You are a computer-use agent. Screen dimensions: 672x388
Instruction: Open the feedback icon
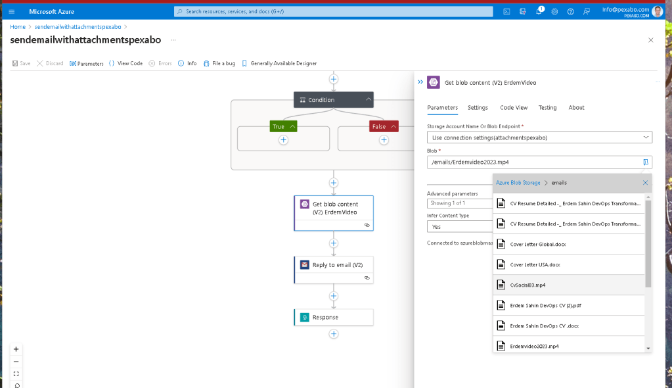click(587, 12)
